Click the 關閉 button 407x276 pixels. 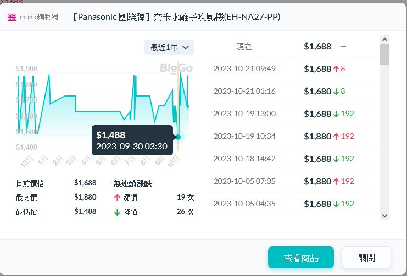coord(366,257)
